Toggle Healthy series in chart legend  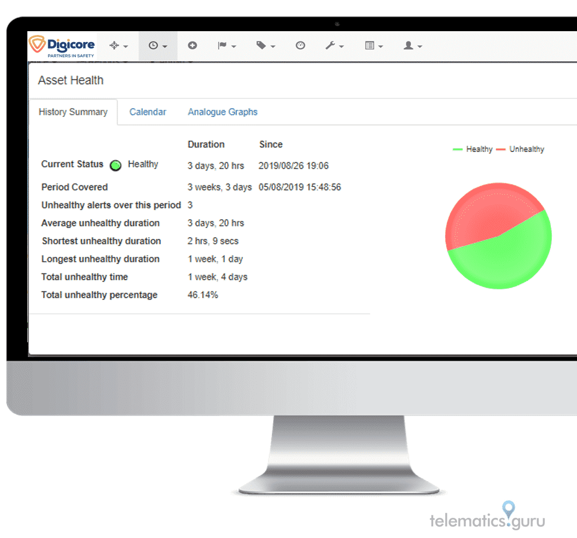[x=473, y=149]
